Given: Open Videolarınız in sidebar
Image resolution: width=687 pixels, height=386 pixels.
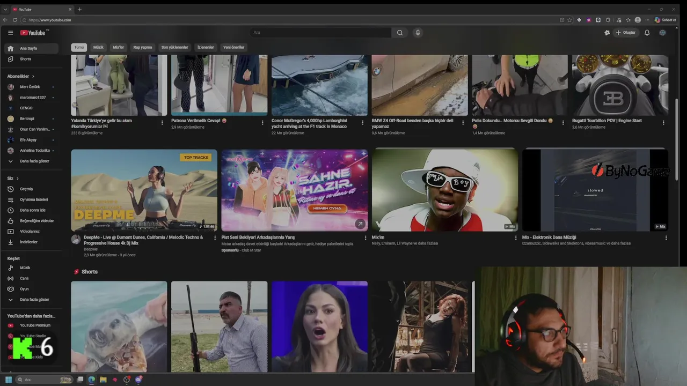Looking at the screenshot, I should [32, 232].
